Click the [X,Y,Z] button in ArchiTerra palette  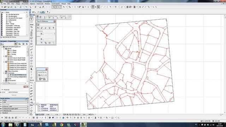(x=42, y=75)
